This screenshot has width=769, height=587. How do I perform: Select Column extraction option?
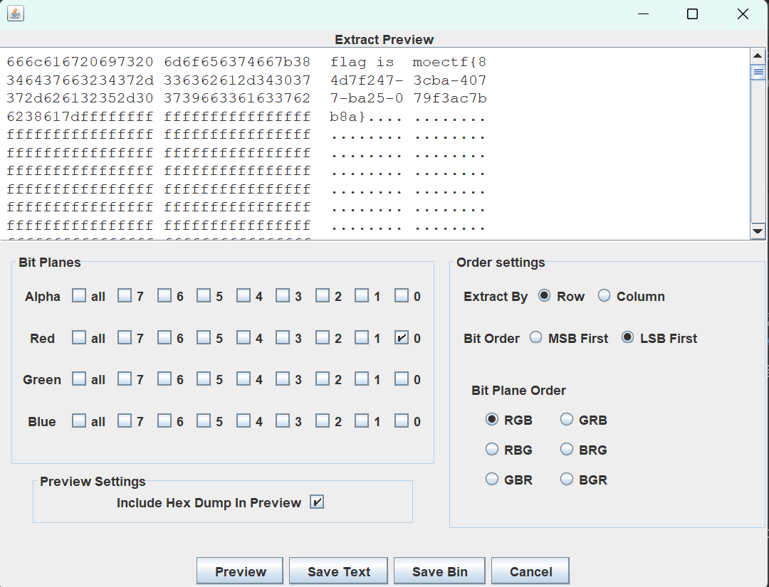[605, 296]
